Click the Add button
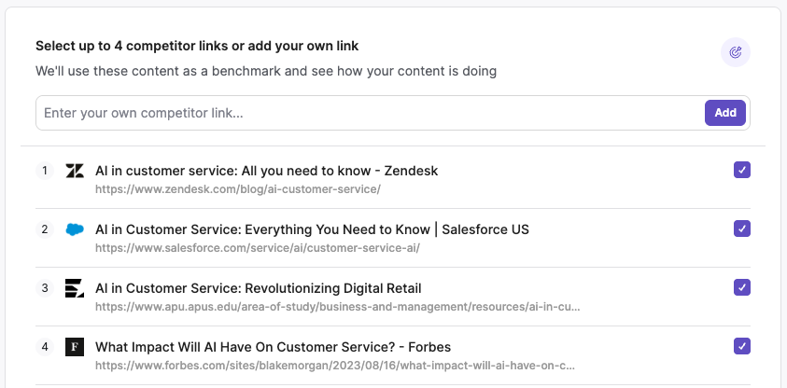Image resolution: width=787 pixels, height=388 pixels. 725,113
